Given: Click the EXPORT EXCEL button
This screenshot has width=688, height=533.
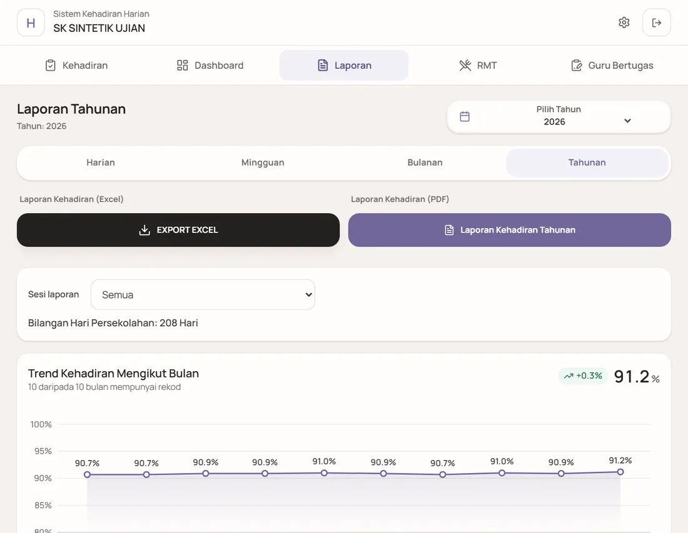Looking at the screenshot, I should [178, 230].
